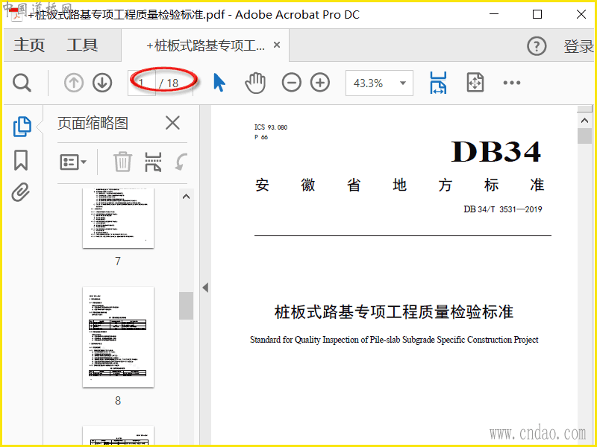Document view scroll up arrow

tap(585, 121)
